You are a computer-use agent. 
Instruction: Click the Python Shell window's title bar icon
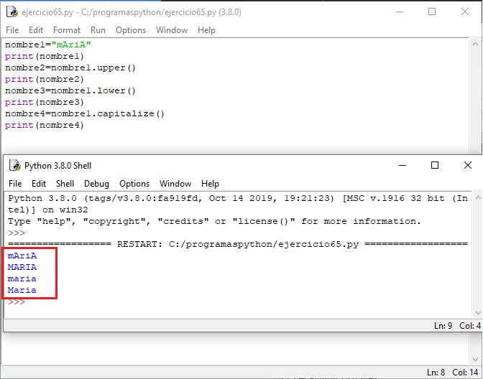[x=14, y=165]
